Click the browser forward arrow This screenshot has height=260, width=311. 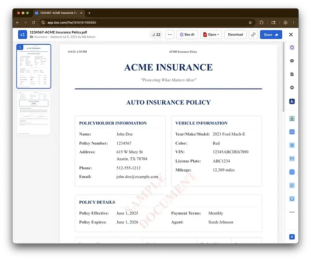pyautogui.click(x=25, y=23)
